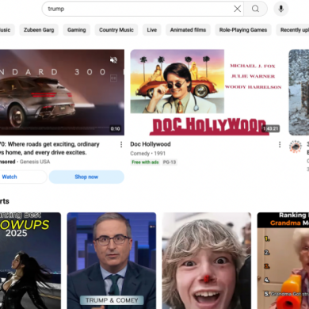Open the Genesis ad headline text
309x309 pixels.
pyautogui.click(x=50, y=148)
